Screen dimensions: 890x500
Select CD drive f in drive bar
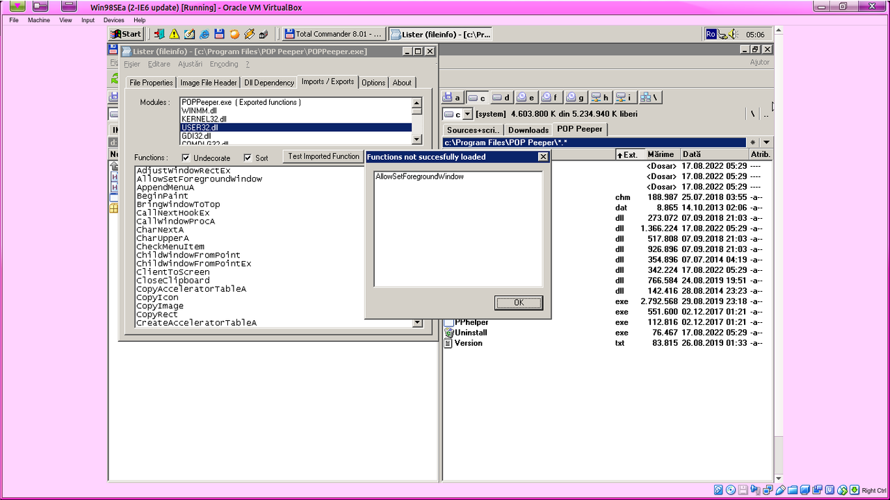pyautogui.click(x=551, y=97)
